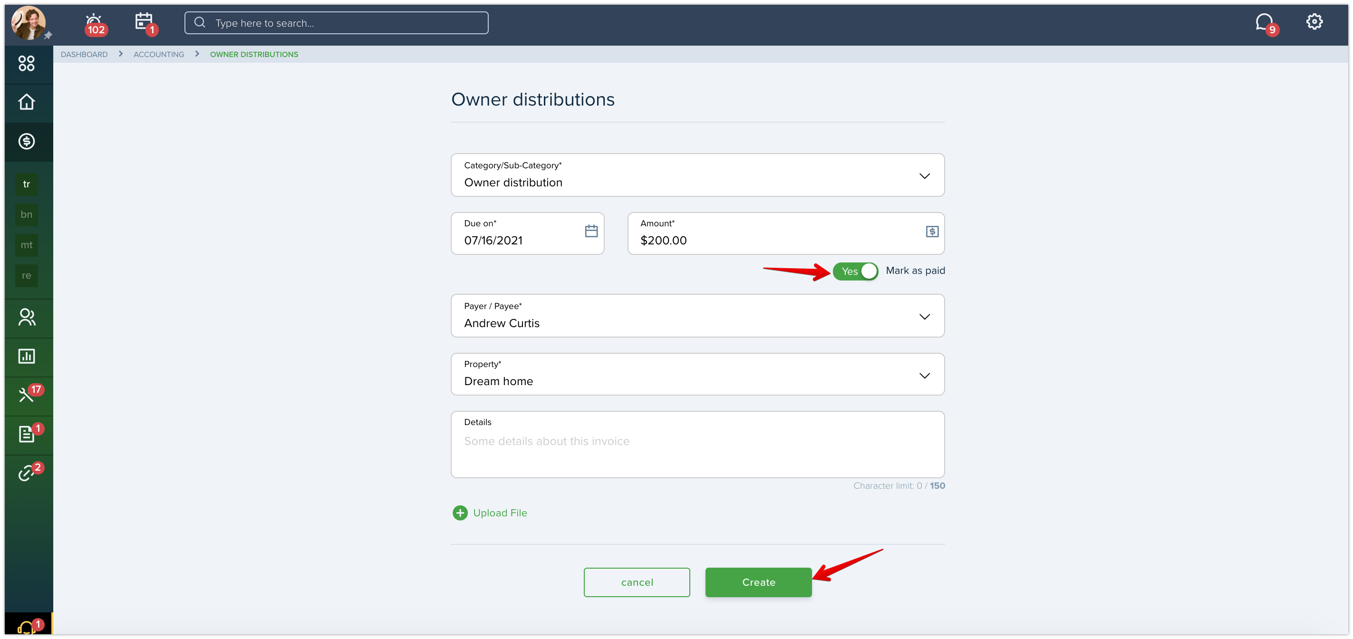1353x639 pixels.
Task: Select the 're' sidebar sub-item
Action: pos(26,276)
